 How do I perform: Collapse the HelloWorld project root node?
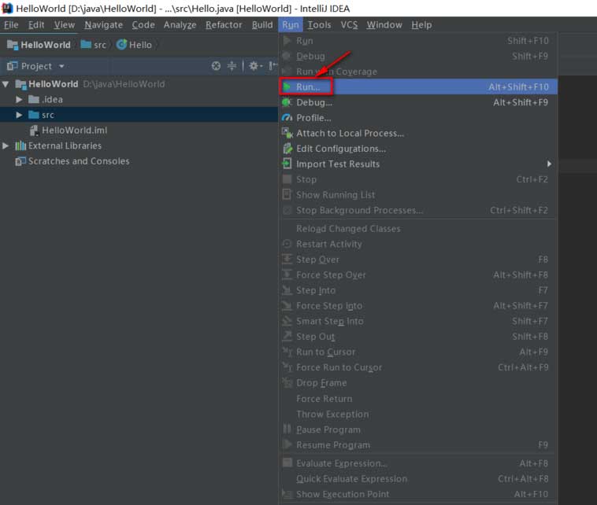[6, 84]
